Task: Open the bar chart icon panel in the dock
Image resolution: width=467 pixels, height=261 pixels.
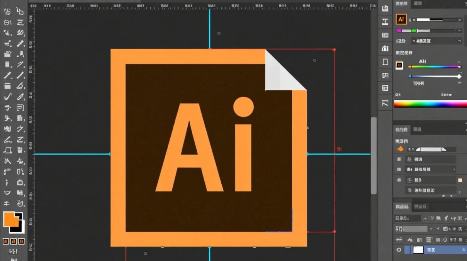Action: point(385,48)
